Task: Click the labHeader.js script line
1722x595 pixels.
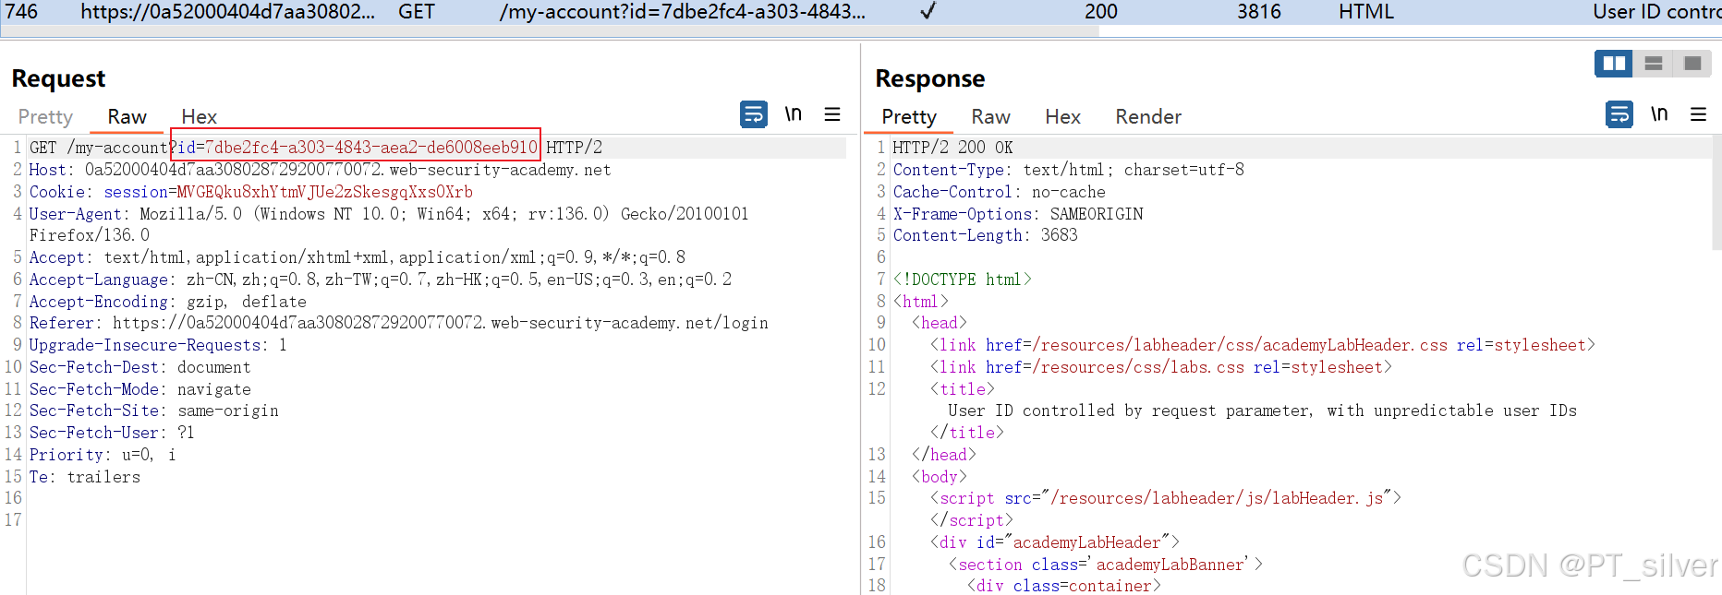Action: 1165,498
